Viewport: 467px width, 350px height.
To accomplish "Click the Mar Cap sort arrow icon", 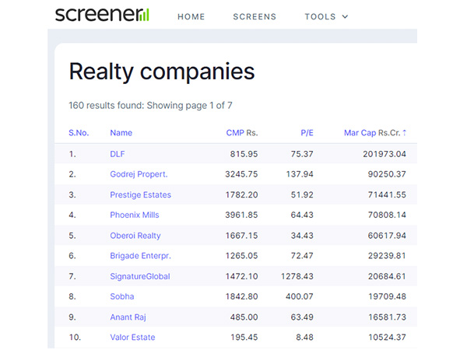I will point(404,133).
